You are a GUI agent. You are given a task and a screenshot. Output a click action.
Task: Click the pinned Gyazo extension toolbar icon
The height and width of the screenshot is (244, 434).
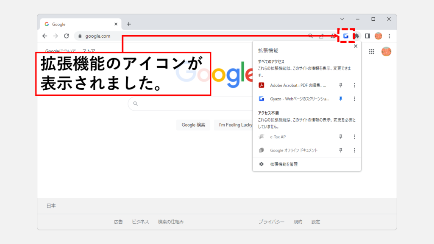point(346,36)
